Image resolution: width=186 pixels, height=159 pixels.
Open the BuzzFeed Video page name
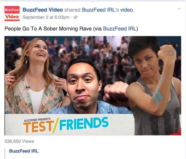(43, 10)
